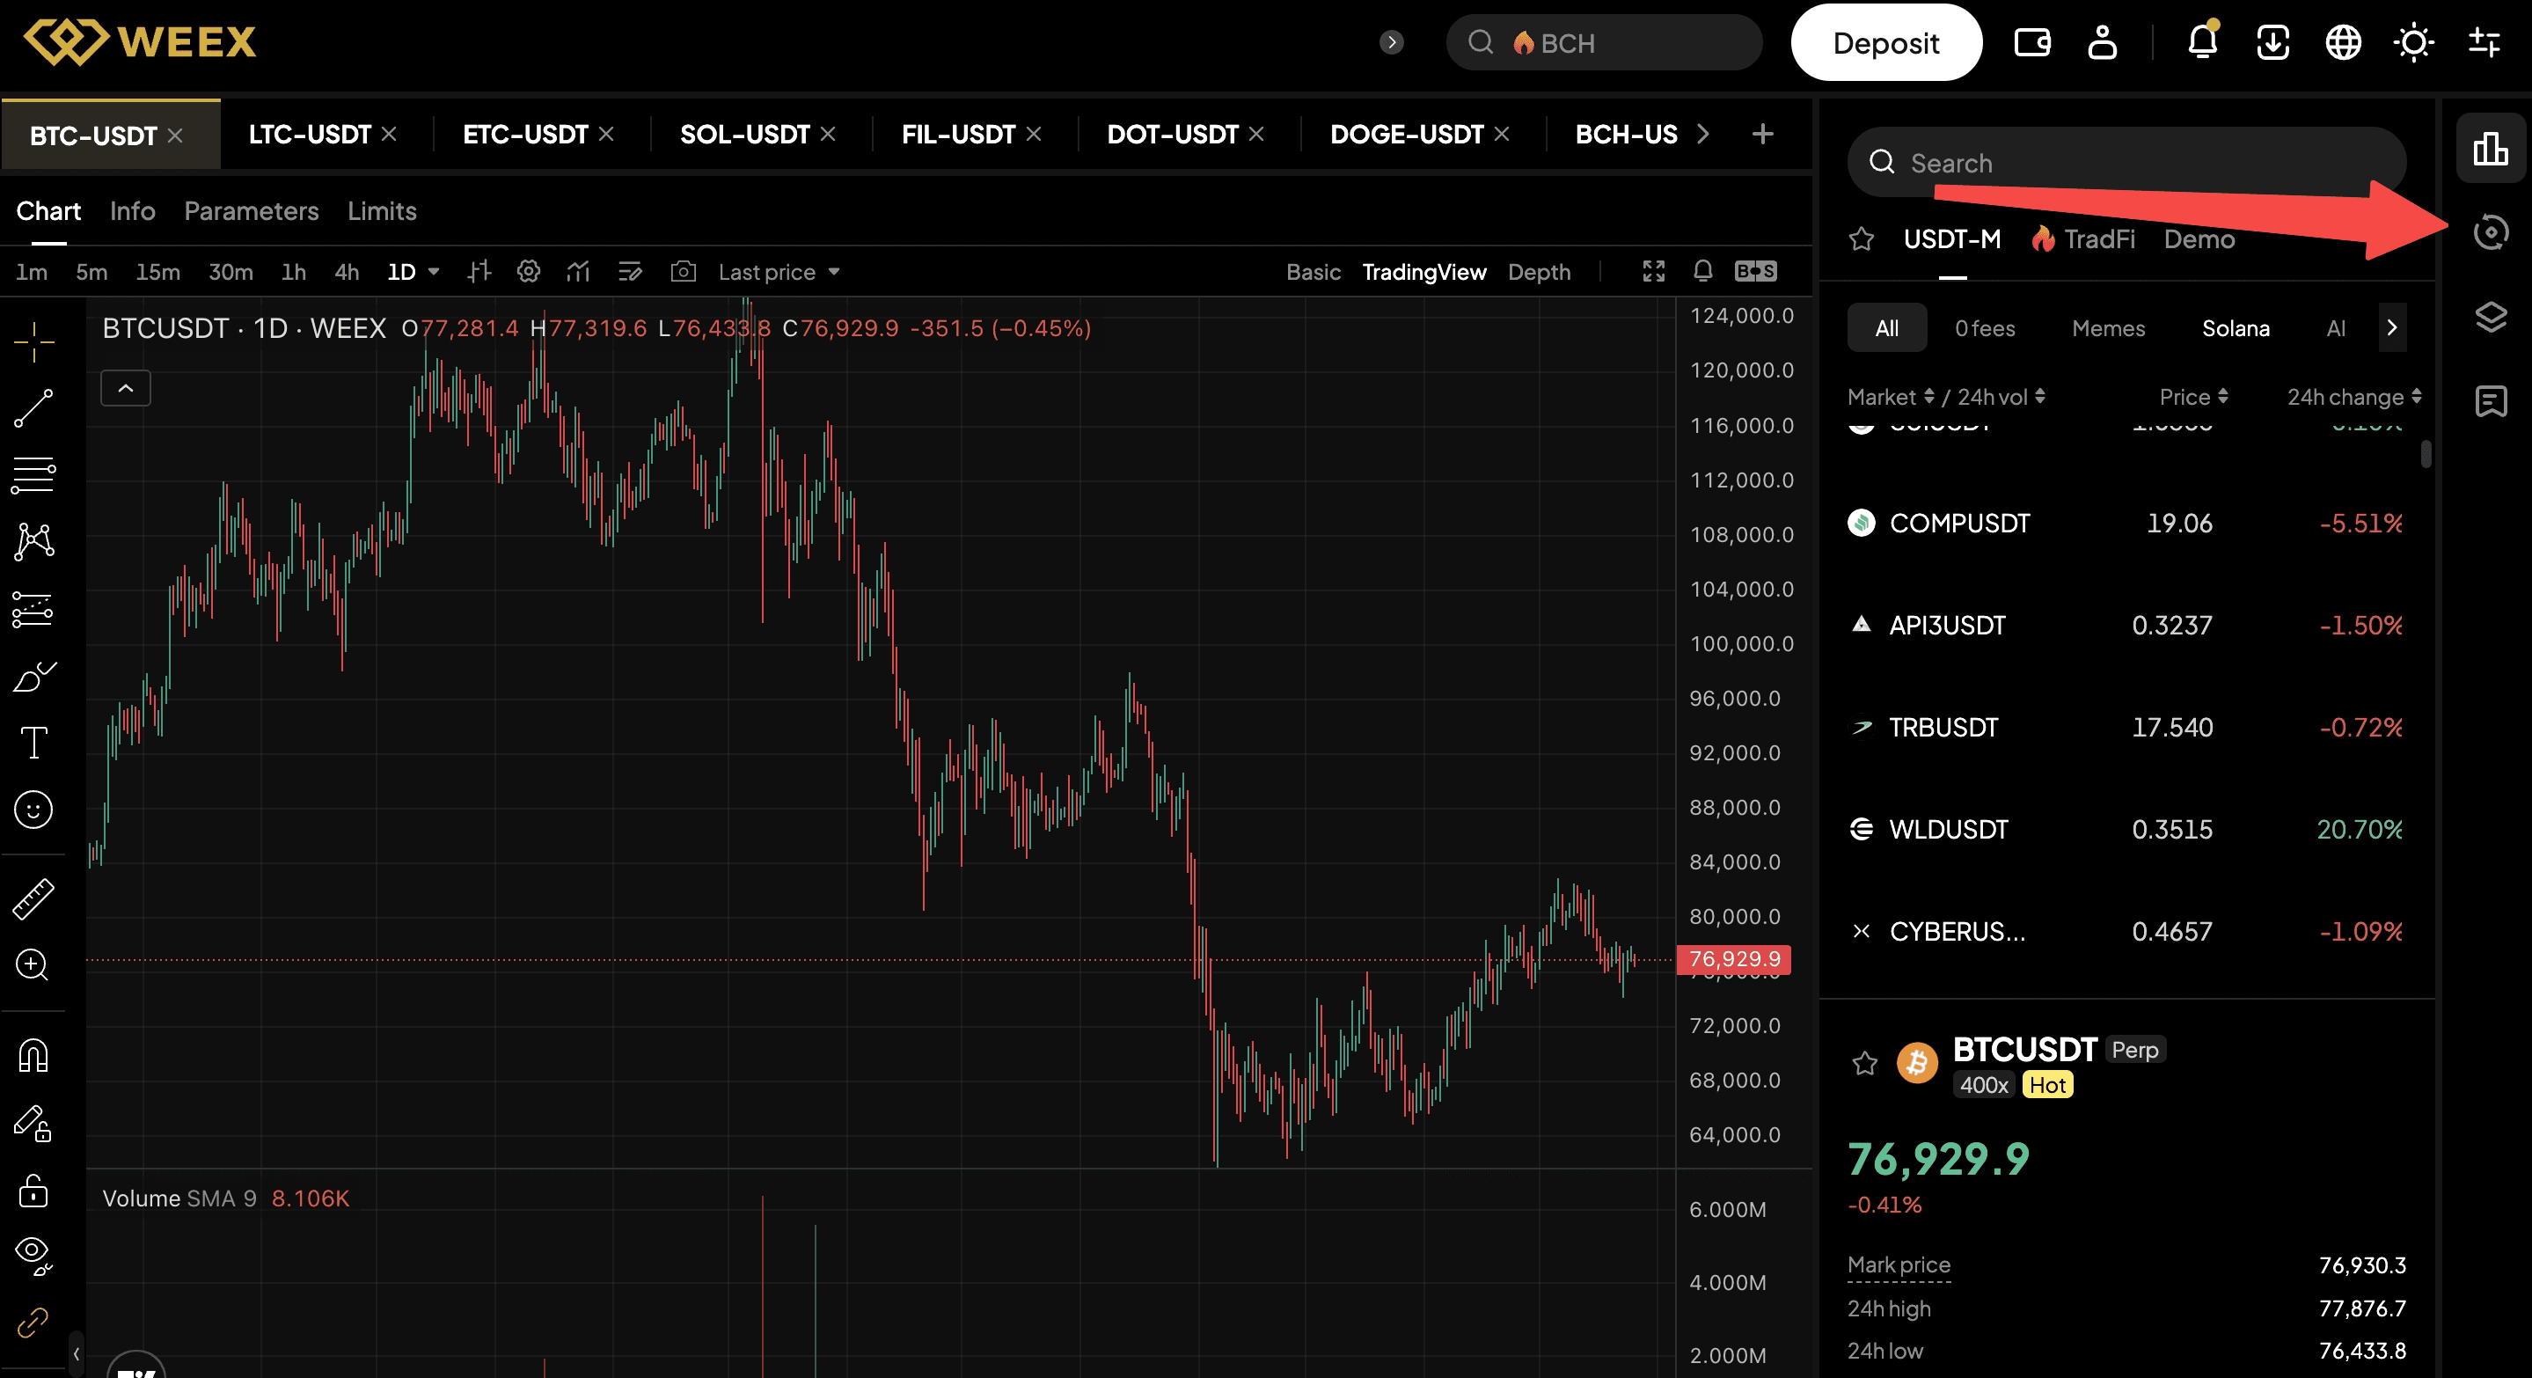Switch to the Depth chart view
The width and height of the screenshot is (2532, 1378).
pyautogui.click(x=1538, y=272)
